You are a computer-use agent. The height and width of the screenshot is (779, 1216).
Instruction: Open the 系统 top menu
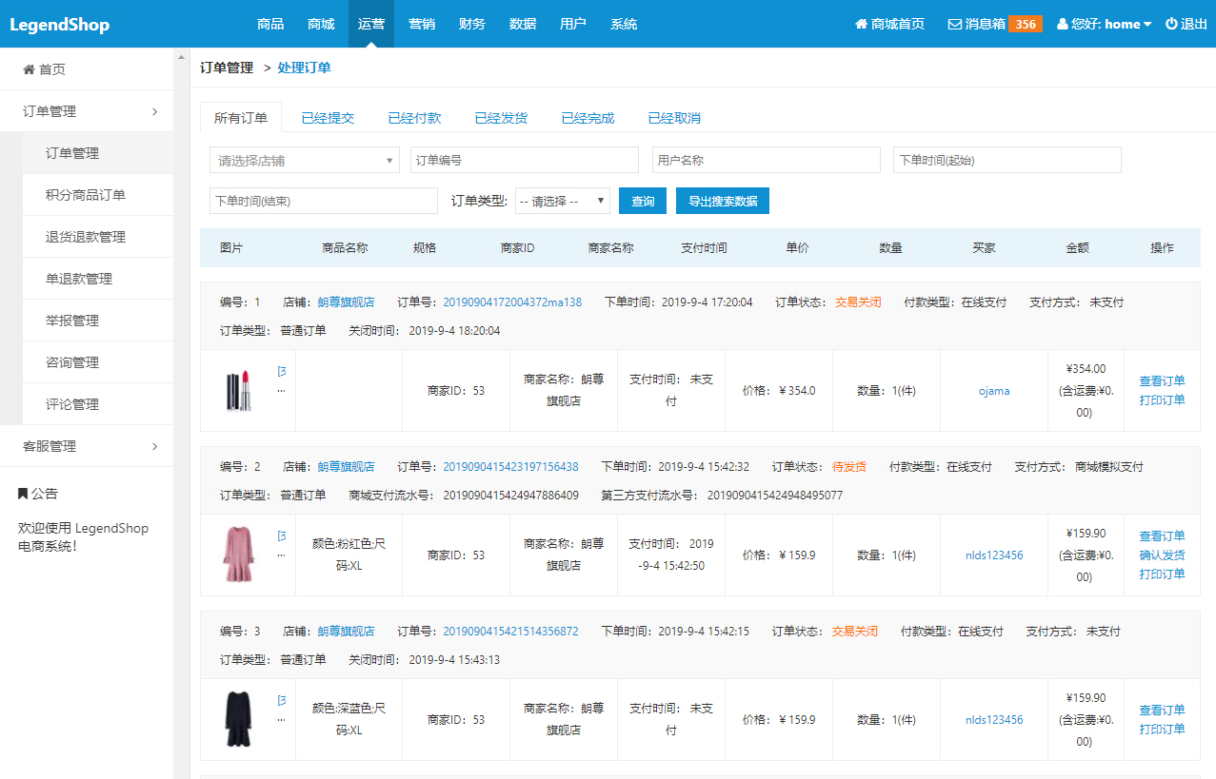(x=624, y=24)
